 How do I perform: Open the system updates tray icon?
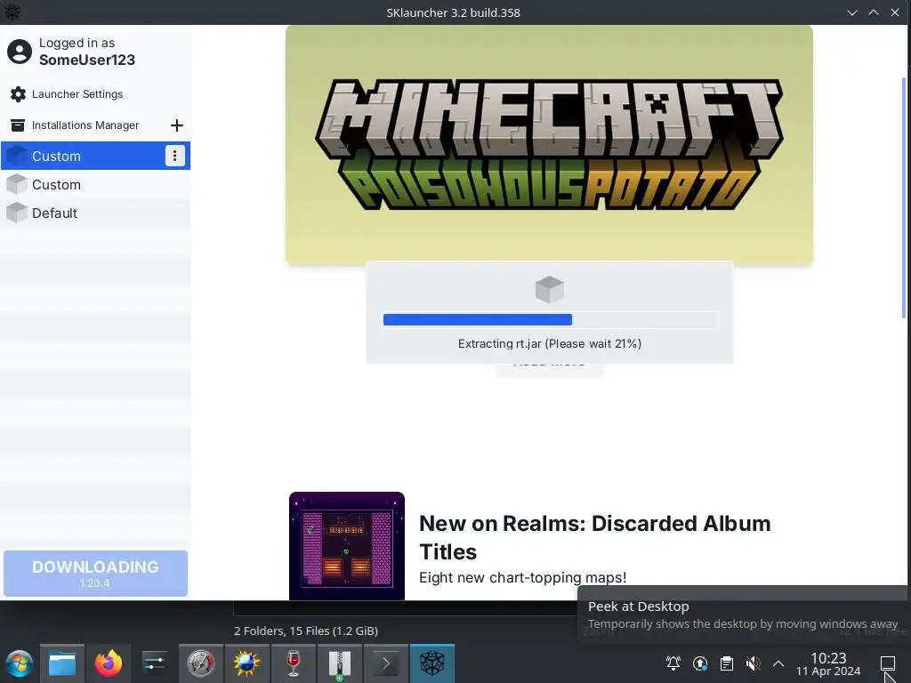700,663
